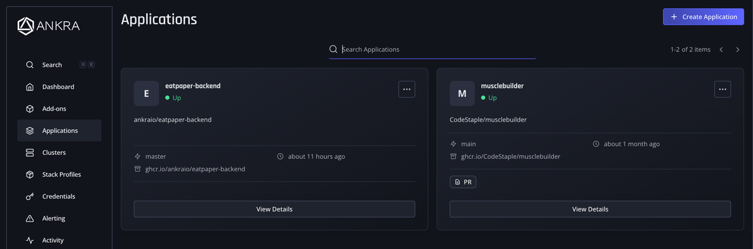
Task: Click the clock icon beside about 11 hours ago
Action: [x=280, y=157]
